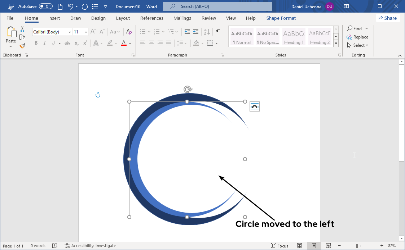Increase indent of the paragraph

pyautogui.click(x=196, y=32)
